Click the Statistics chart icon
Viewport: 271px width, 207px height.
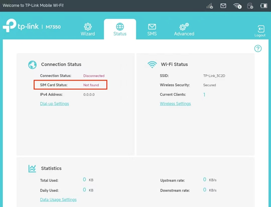[x=32, y=169]
